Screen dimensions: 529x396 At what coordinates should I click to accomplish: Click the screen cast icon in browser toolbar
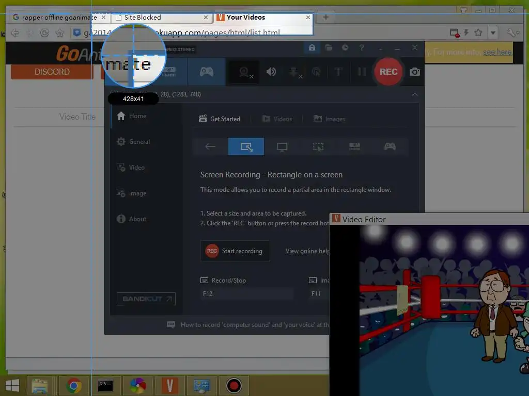(x=455, y=32)
